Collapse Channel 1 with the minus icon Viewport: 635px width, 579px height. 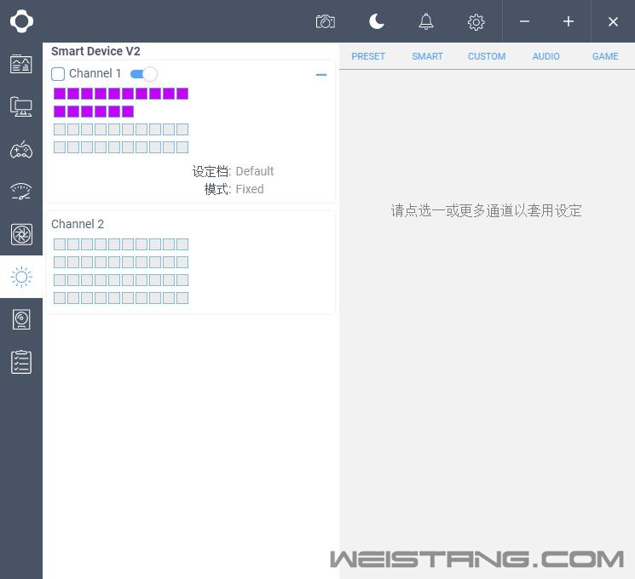coord(321,75)
